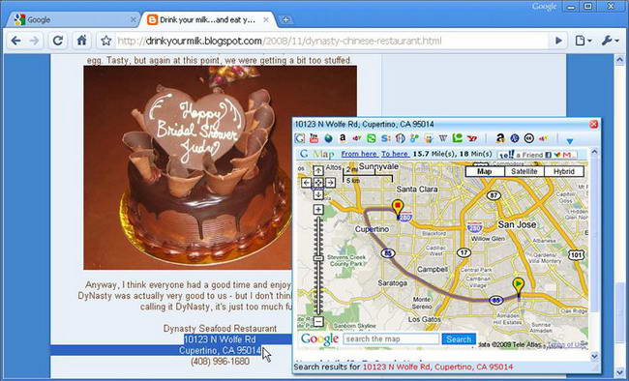The height and width of the screenshot is (381, 629).
Task: Open a new tab with the plus button
Action: click(x=285, y=19)
